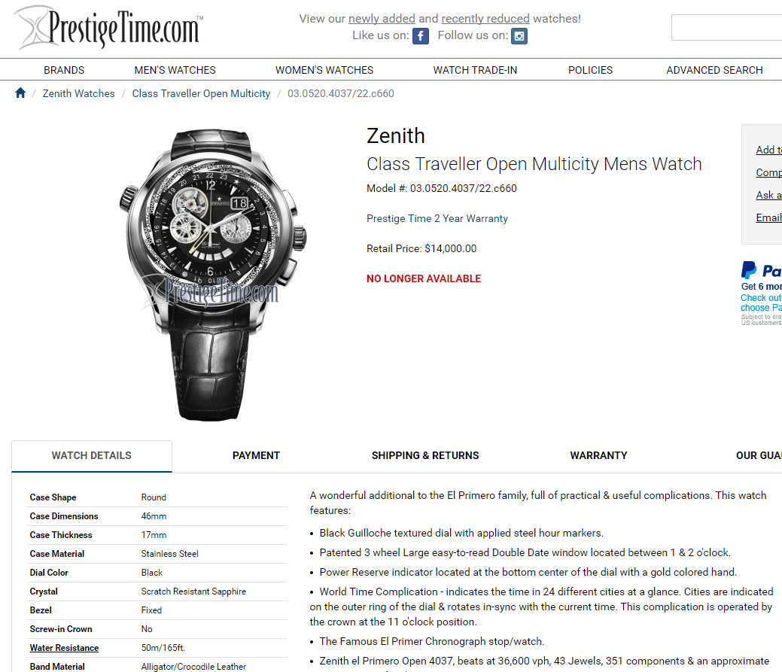This screenshot has width=782, height=672.
Task: Go to home via breadcrumb house icon
Action: tap(20, 93)
